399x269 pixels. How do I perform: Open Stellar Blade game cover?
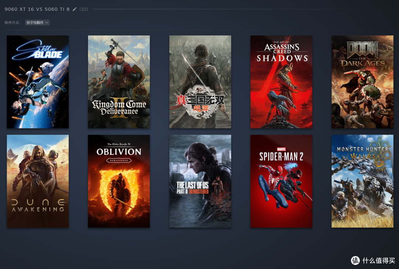point(38,82)
